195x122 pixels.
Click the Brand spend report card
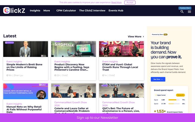click(169, 99)
